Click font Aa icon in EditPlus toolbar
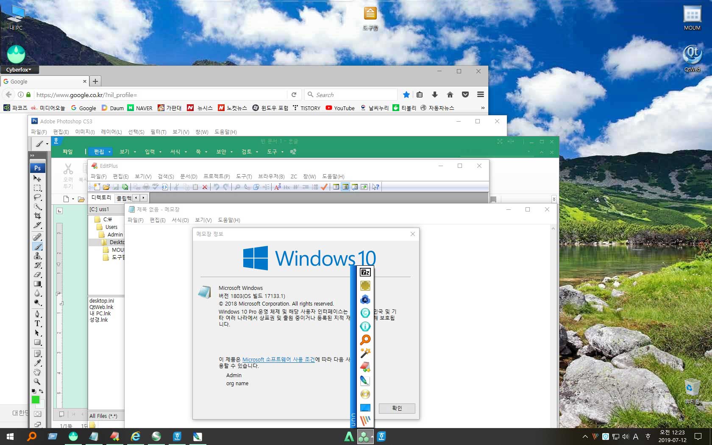This screenshot has width=712, height=445. pos(278,187)
